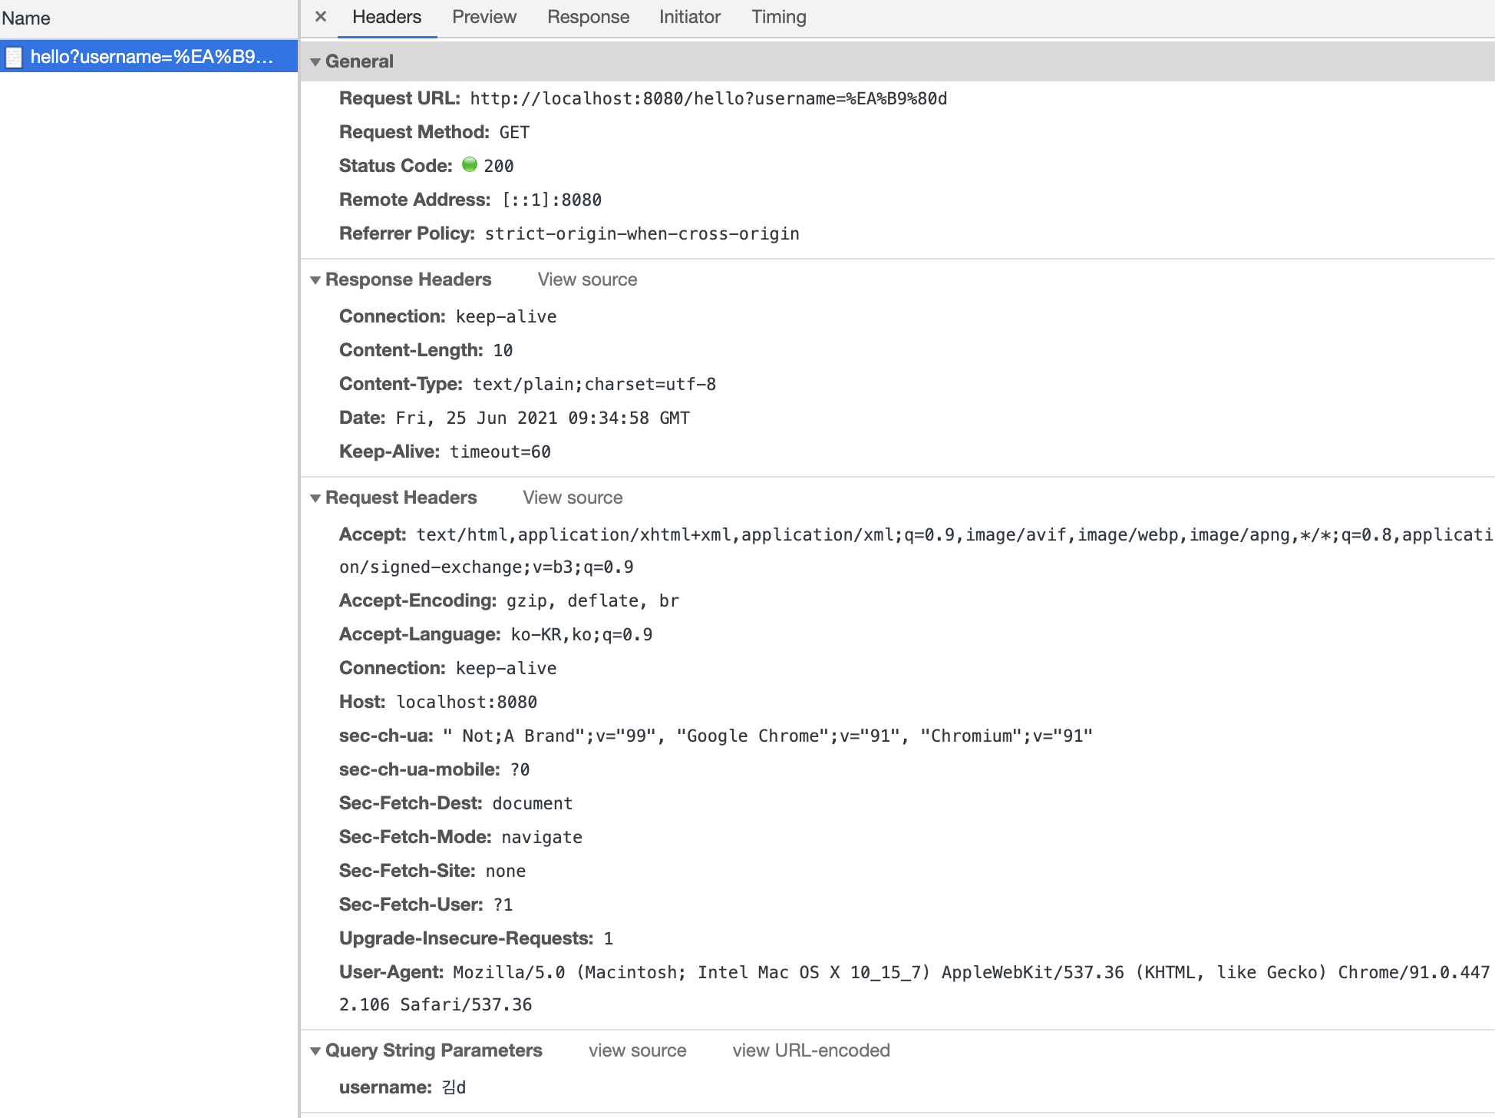Open the Response tab
1495x1118 pixels.
pyautogui.click(x=588, y=17)
